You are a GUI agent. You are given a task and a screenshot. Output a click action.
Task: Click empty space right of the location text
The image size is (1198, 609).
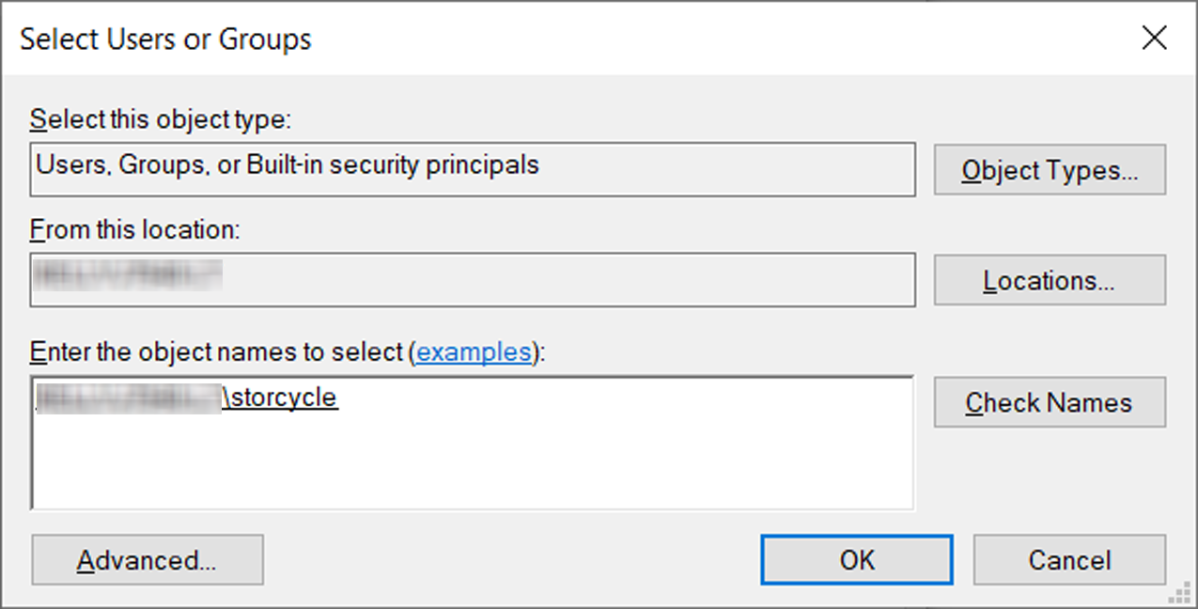click(x=564, y=279)
